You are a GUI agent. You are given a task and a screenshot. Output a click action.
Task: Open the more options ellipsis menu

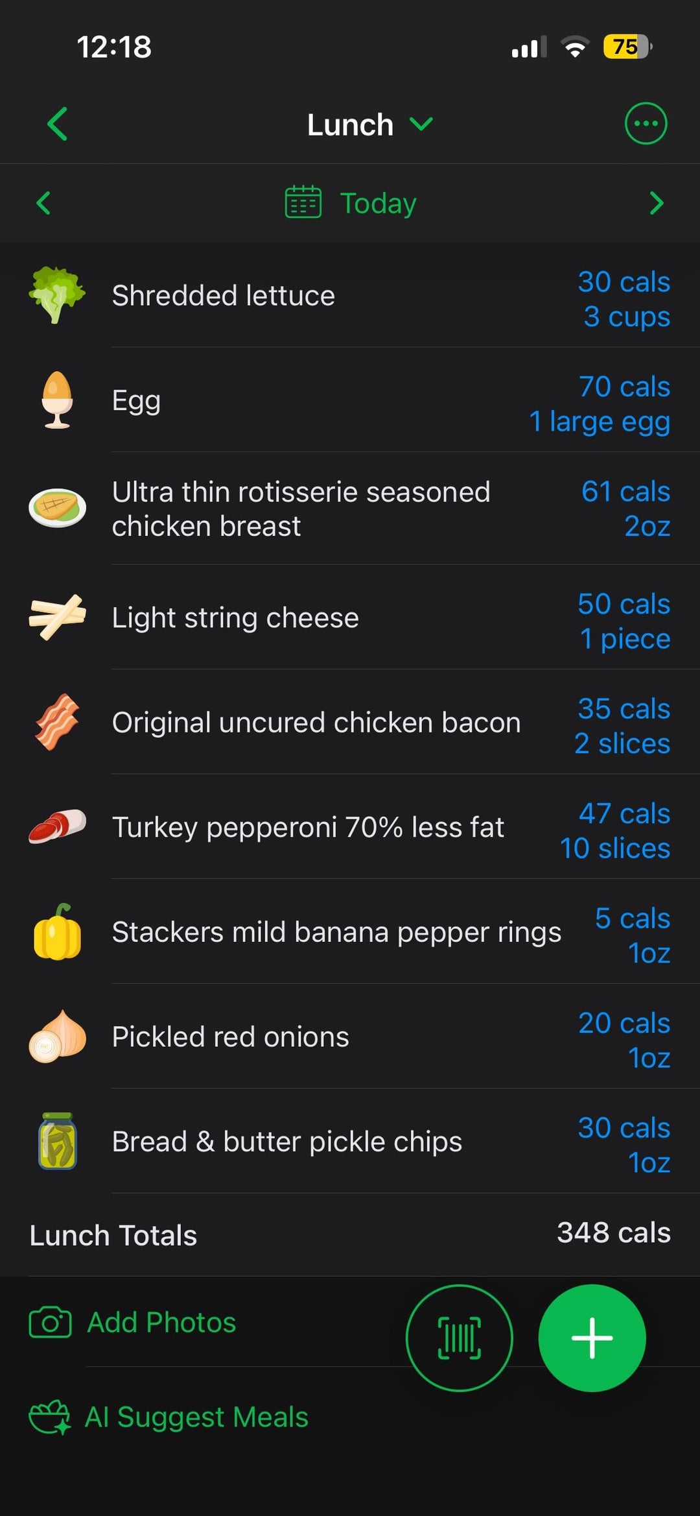[x=645, y=123]
